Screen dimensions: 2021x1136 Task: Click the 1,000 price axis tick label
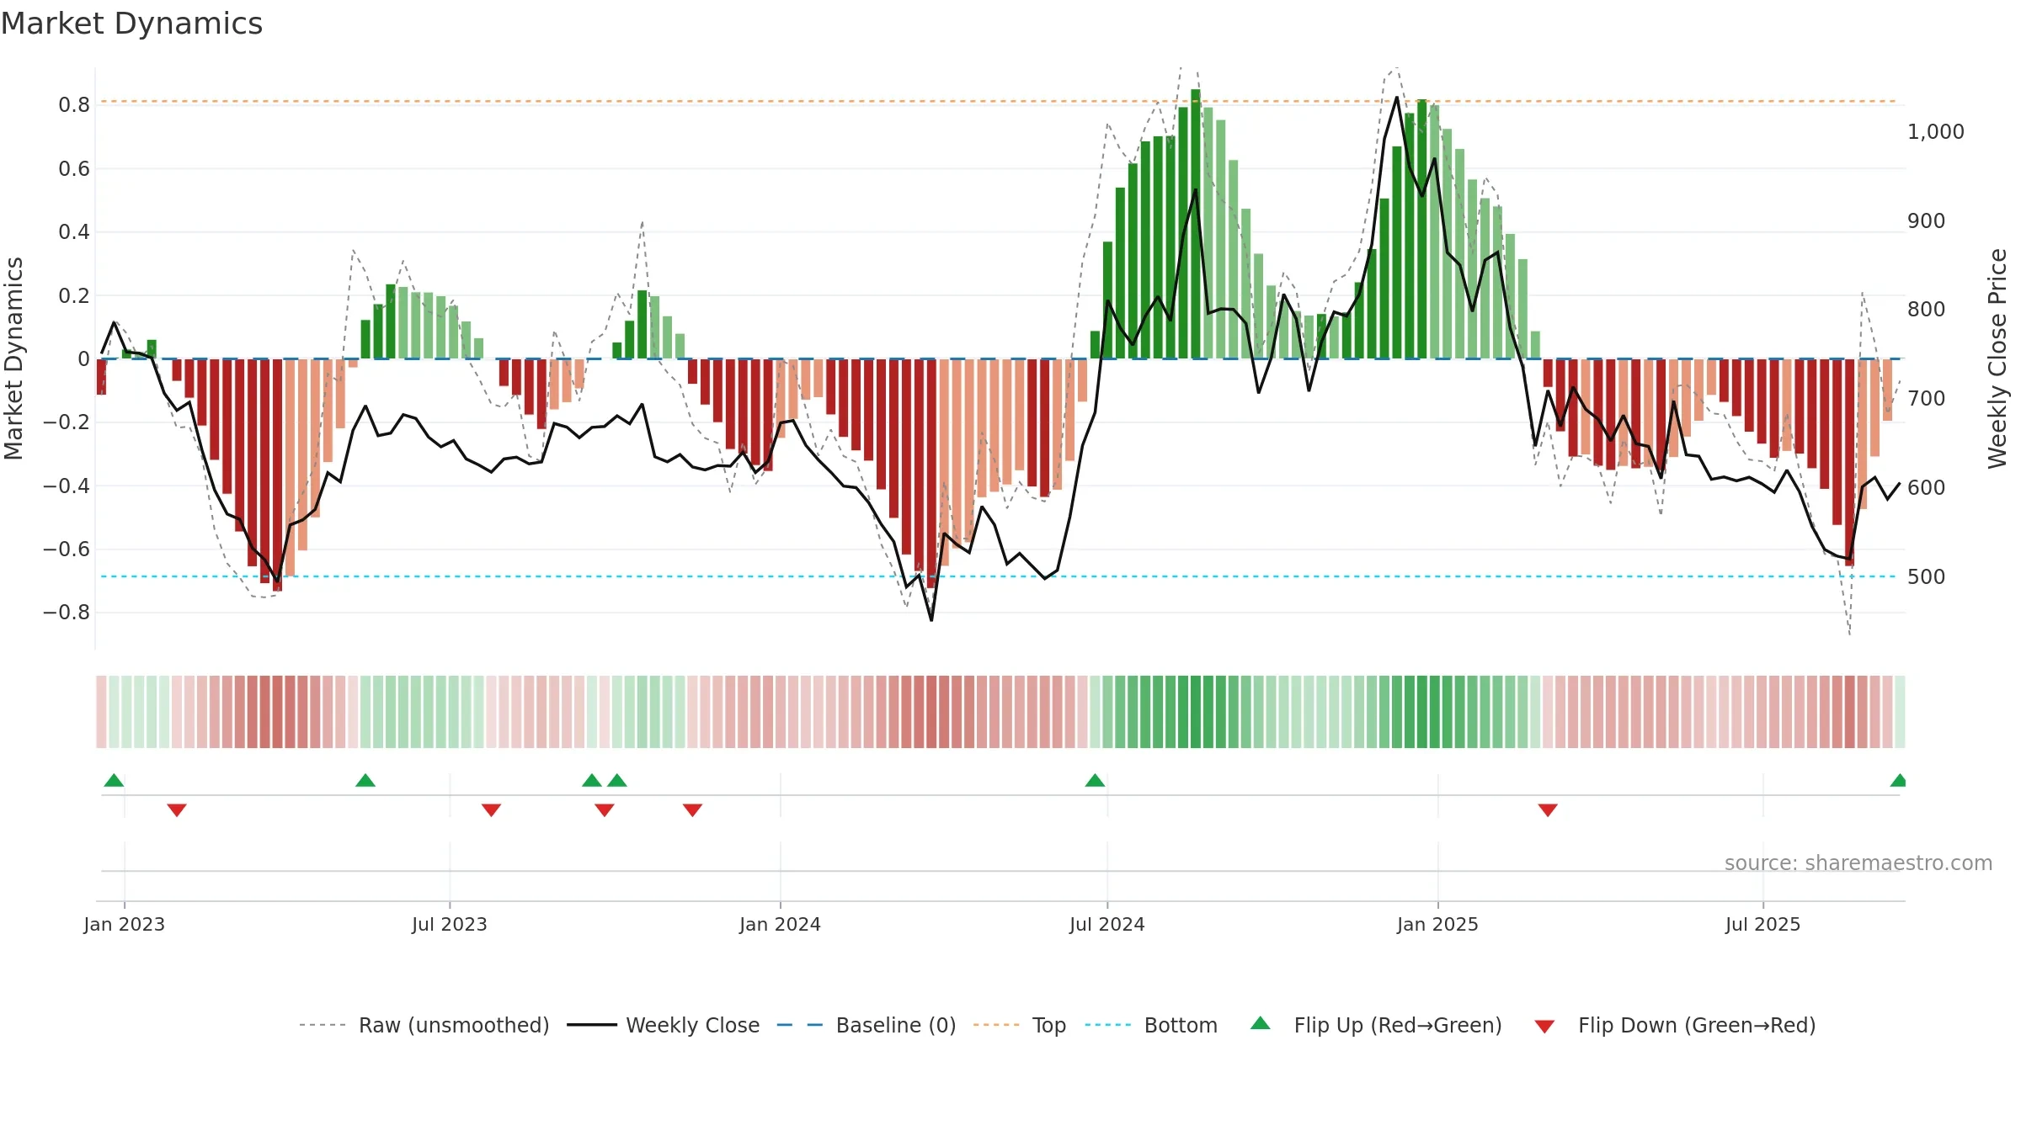1936,132
